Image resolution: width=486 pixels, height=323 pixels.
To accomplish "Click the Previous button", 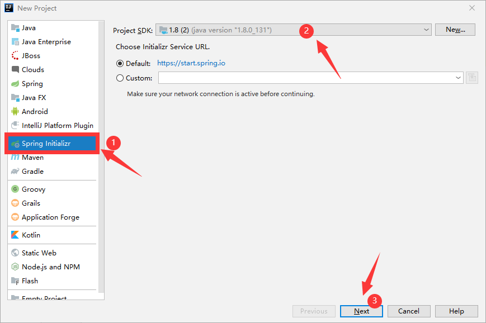I will [314, 311].
